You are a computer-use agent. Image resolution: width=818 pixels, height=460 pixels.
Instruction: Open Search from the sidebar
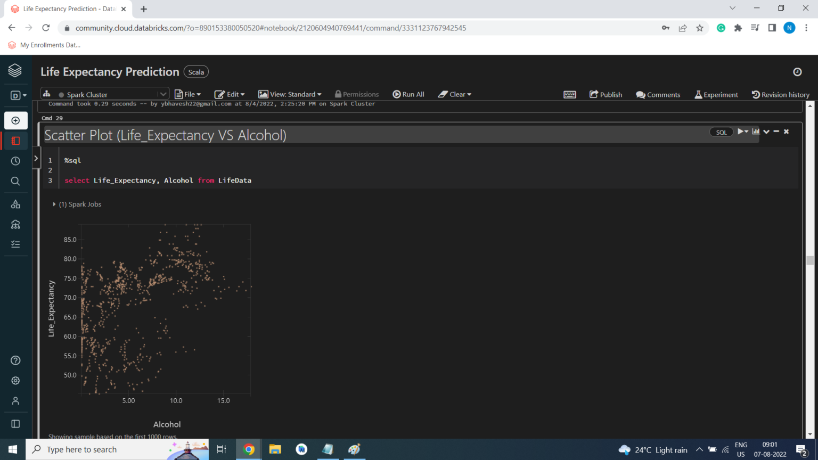point(15,180)
